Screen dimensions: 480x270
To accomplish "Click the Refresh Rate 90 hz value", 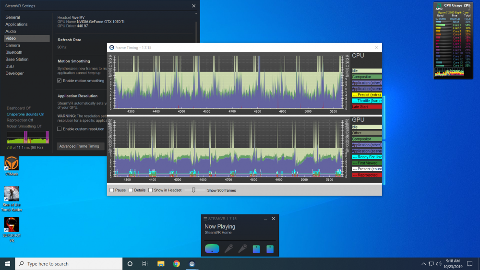I will pos(62,47).
